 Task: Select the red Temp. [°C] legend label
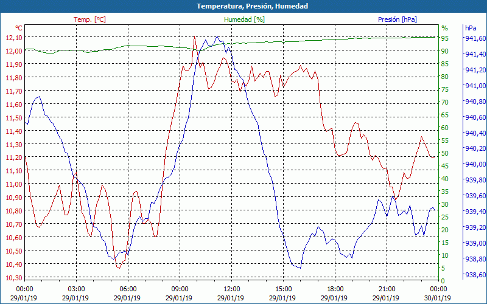click(x=89, y=19)
